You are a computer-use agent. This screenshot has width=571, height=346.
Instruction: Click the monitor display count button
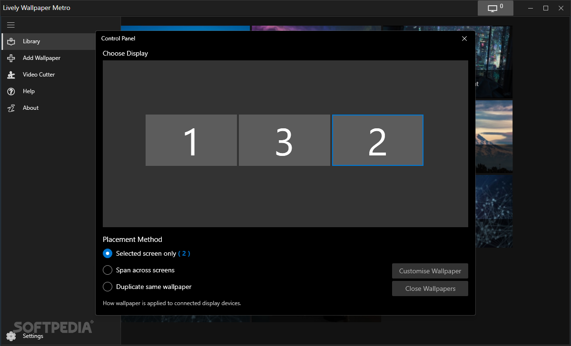tap(495, 8)
